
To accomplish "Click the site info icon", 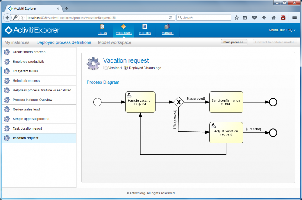I will 23,18.
